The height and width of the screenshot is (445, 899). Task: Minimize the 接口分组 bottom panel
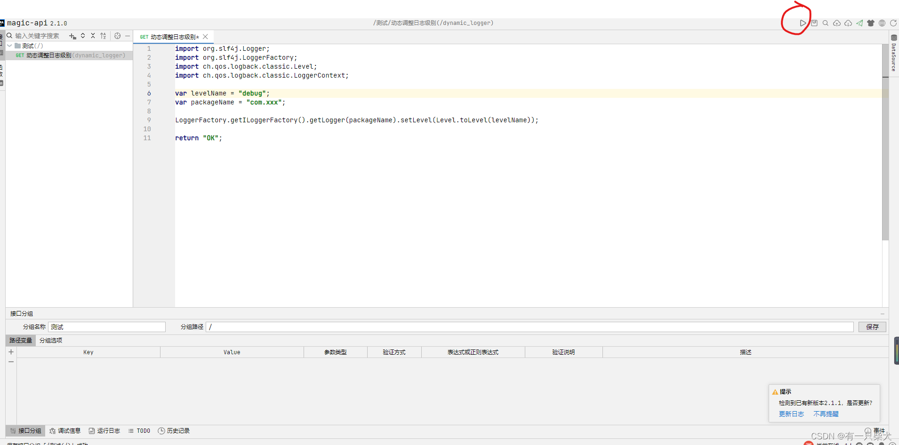[883, 314]
